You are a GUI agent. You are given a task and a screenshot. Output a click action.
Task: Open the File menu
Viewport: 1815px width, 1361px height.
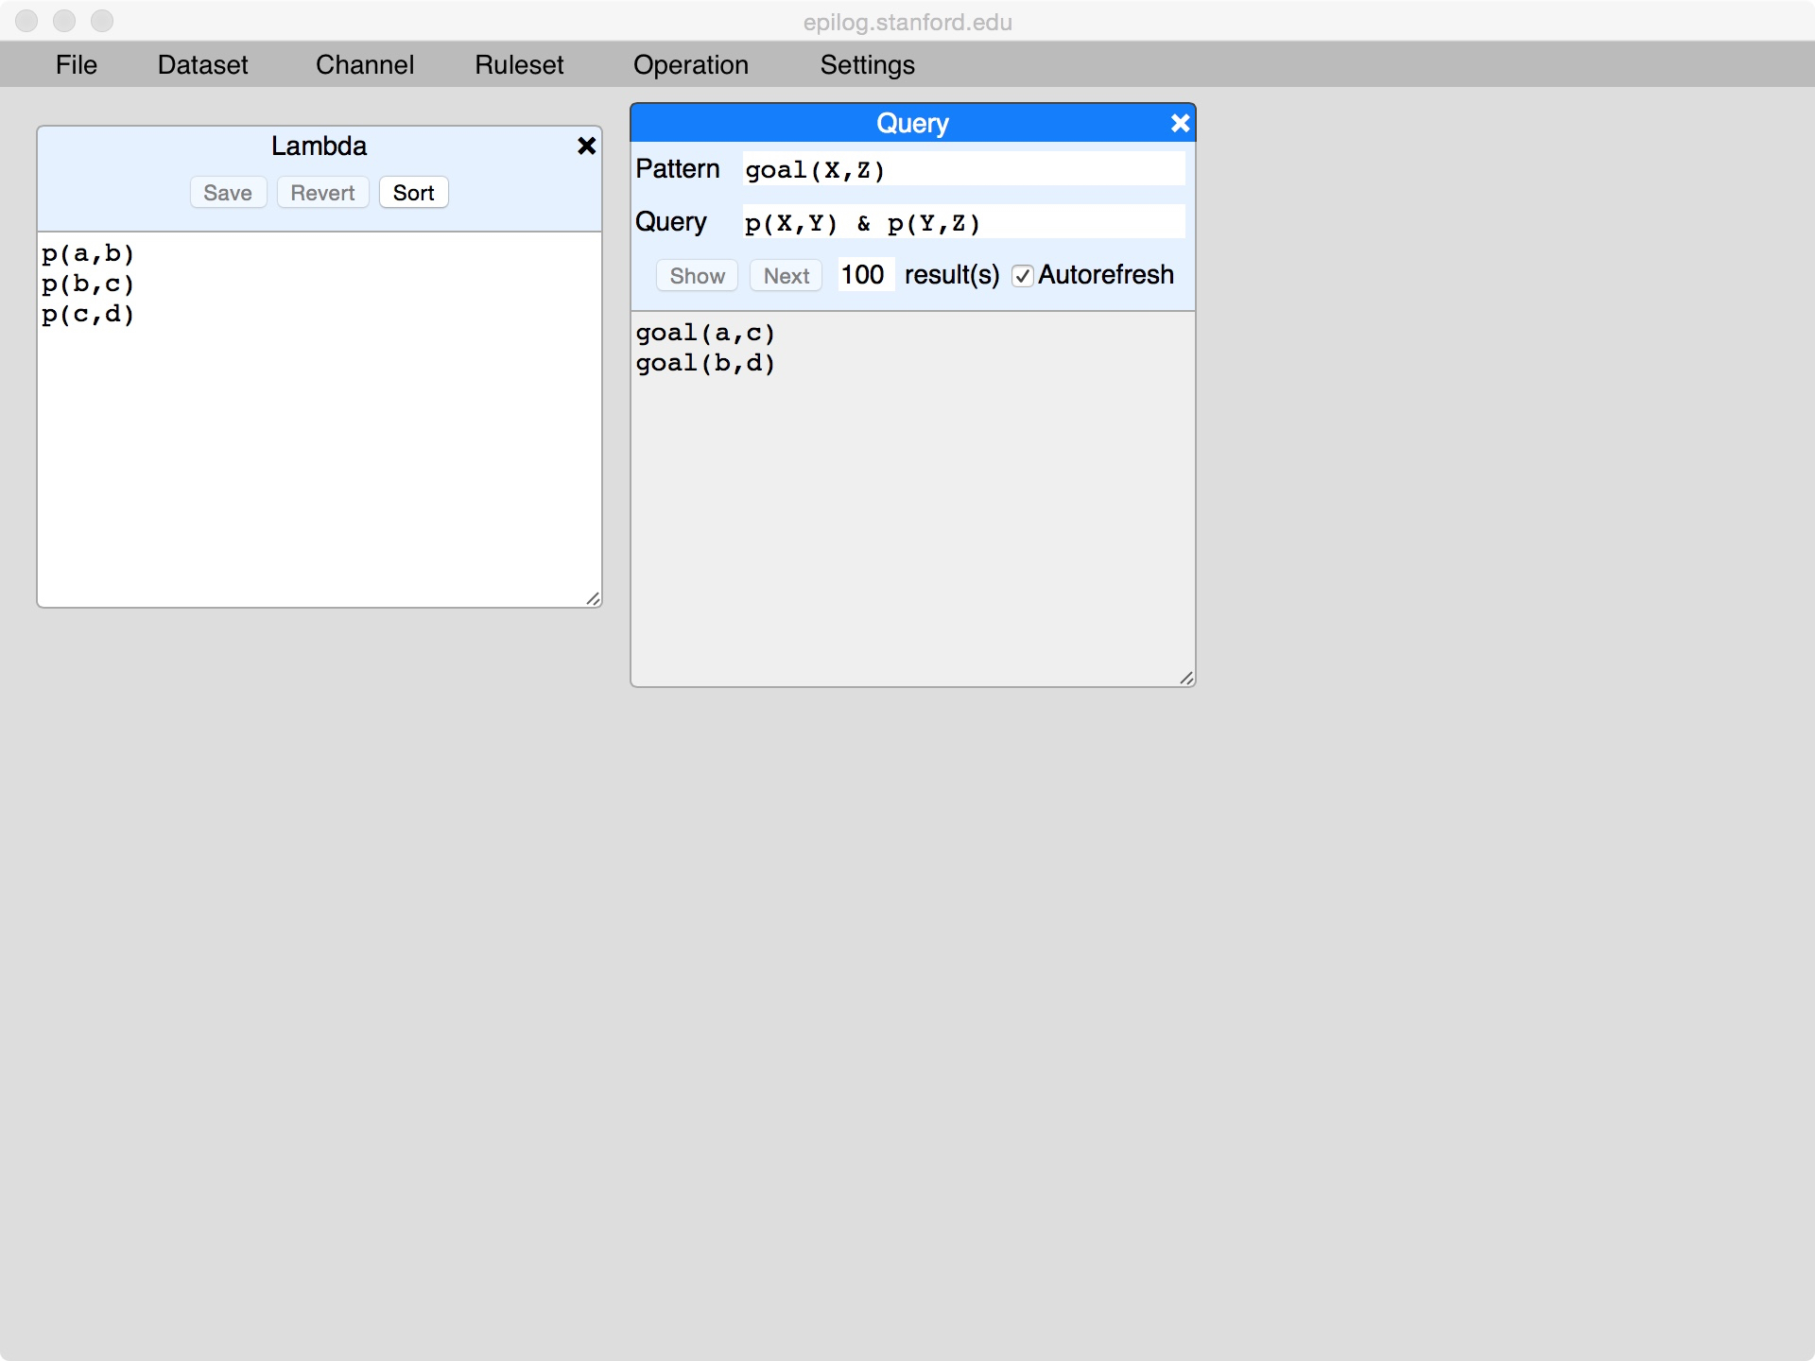pyautogui.click(x=76, y=64)
